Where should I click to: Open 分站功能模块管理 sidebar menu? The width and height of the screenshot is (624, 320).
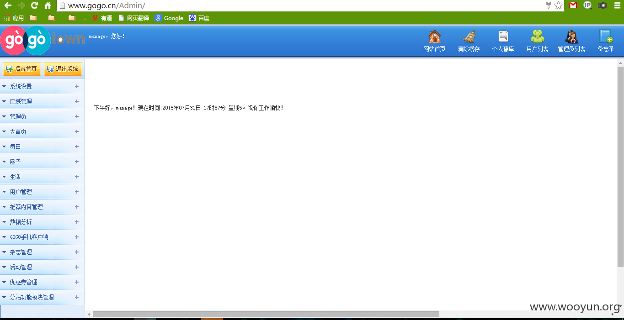[42, 297]
